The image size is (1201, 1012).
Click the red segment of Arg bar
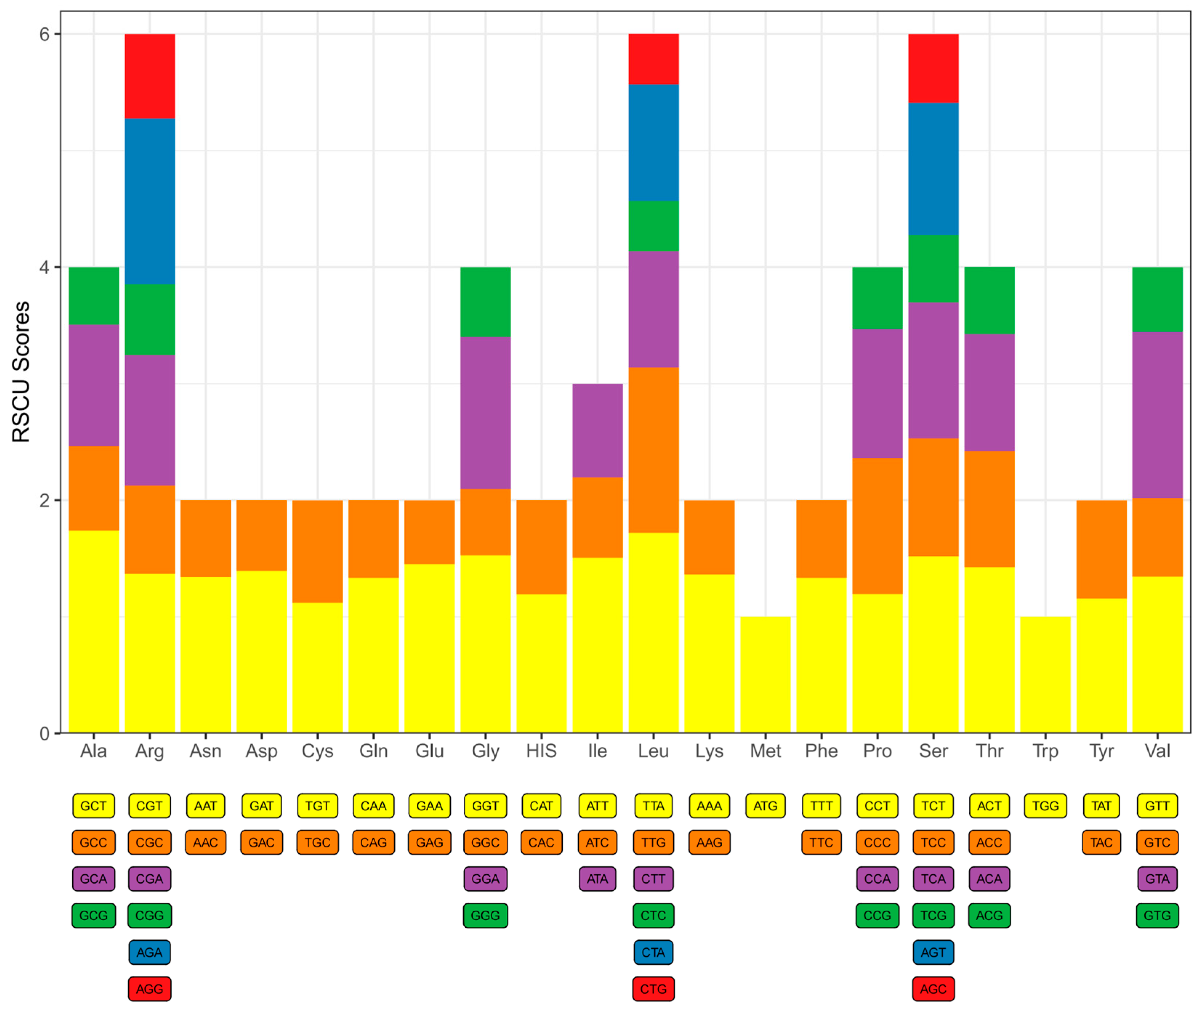coord(149,76)
